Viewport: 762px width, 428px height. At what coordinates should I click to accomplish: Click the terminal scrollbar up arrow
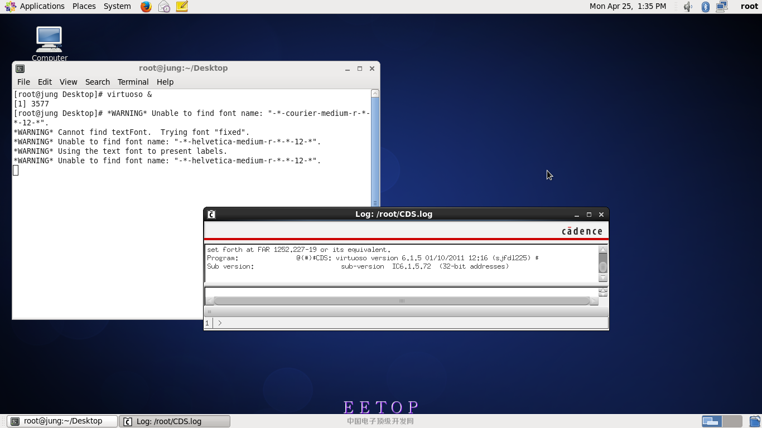click(375, 94)
